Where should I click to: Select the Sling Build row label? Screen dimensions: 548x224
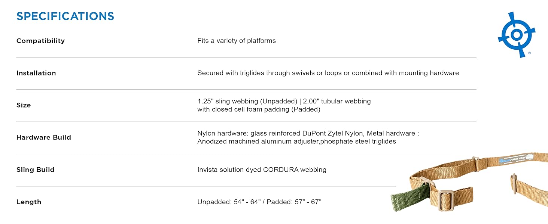click(x=36, y=169)
